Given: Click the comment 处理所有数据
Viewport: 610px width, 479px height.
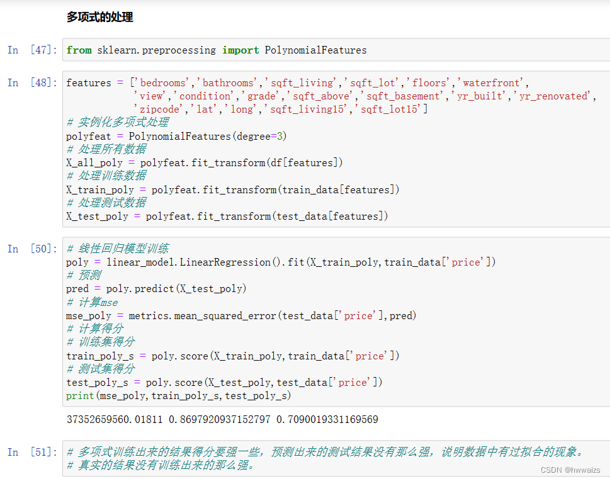Looking at the screenshot, I should [x=106, y=149].
